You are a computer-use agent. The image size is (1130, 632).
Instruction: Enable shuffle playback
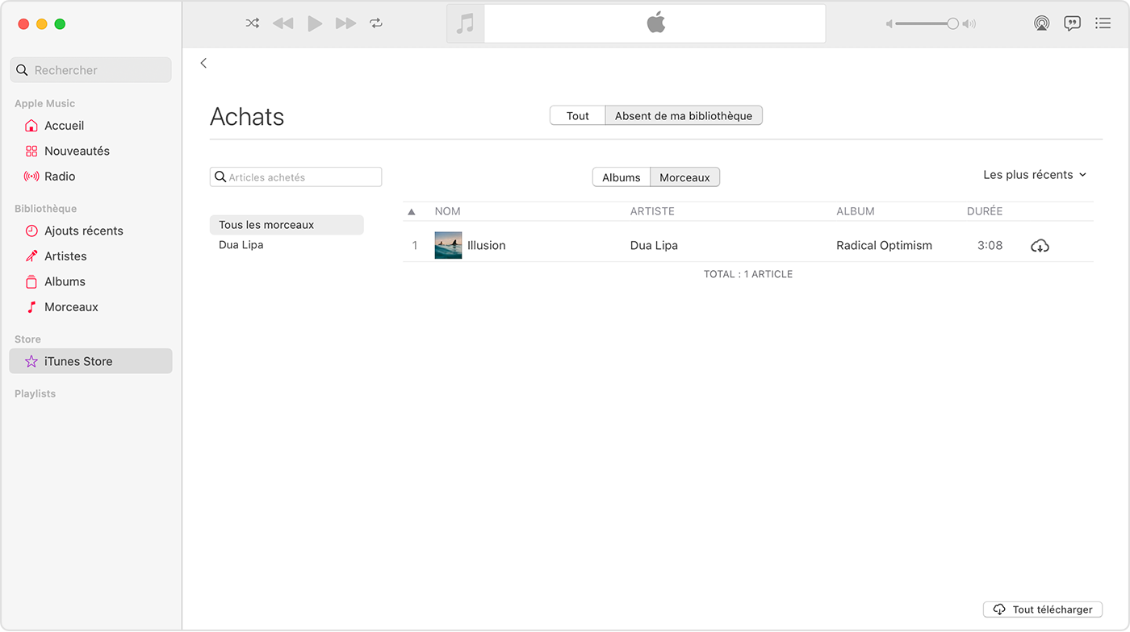(x=252, y=23)
